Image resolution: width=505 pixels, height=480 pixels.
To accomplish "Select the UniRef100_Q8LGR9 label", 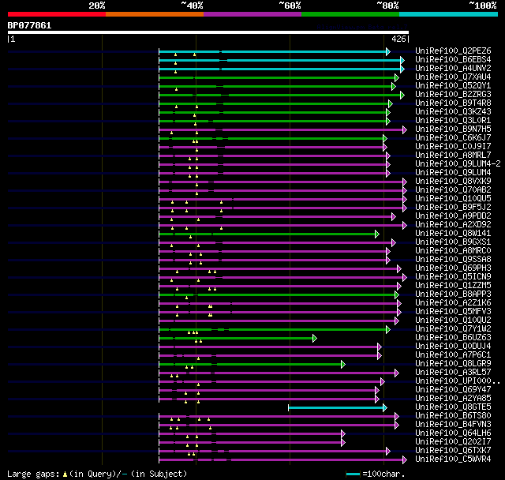I will (453, 364).
